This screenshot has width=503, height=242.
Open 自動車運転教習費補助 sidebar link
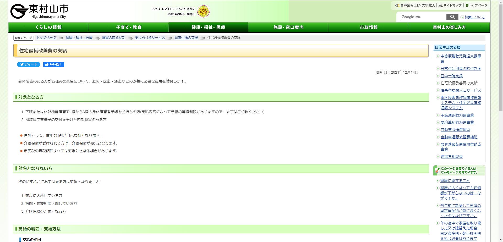tap(459, 137)
